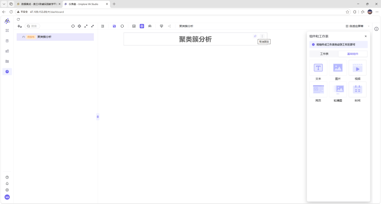Image resolution: width=381 pixels, height=204 pixels.
Task: Click the 聚类簇分析 title text on canvas
Action: 195,39
